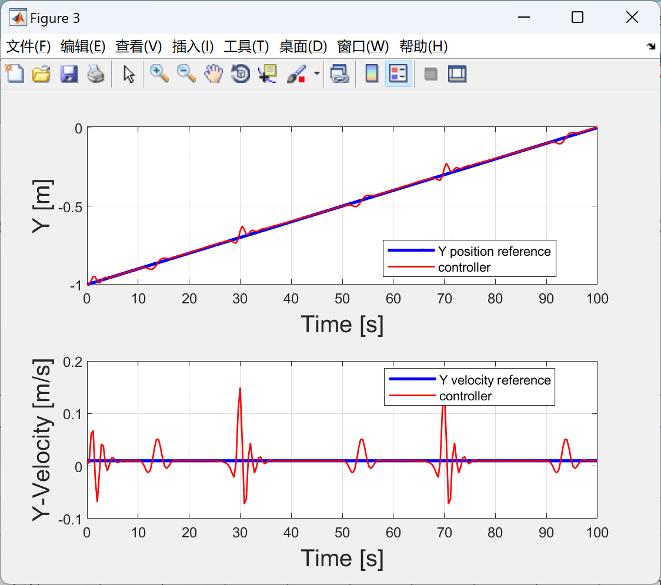
Task: Open a file with the folder icon
Action: coord(41,74)
